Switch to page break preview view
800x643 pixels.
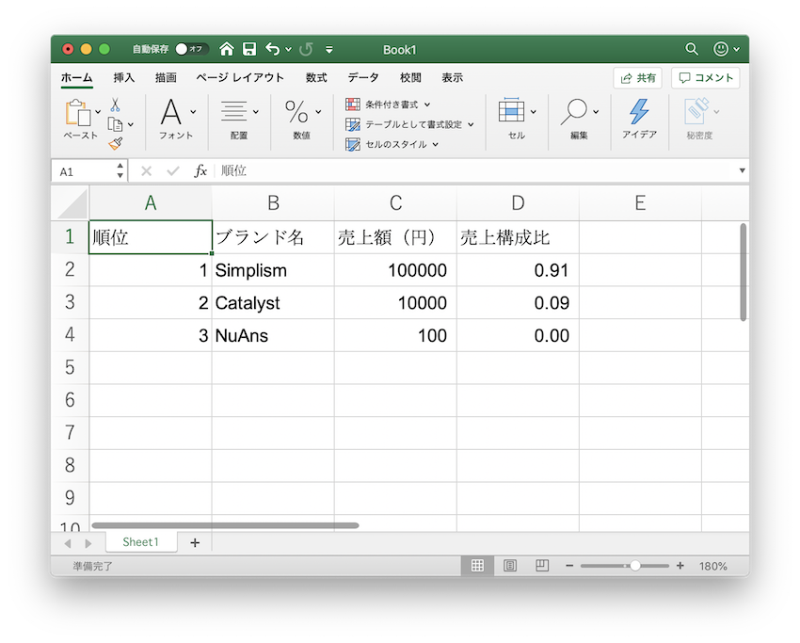[x=542, y=566]
